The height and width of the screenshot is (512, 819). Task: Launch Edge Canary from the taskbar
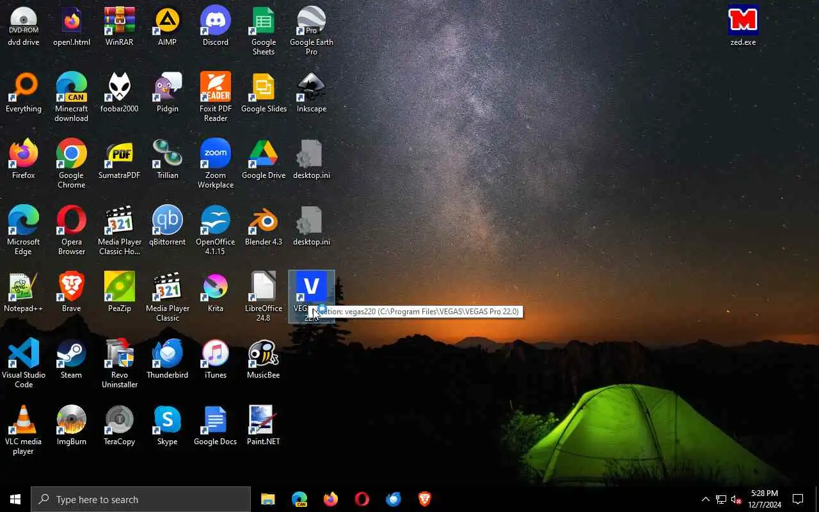pyautogui.click(x=299, y=499)
